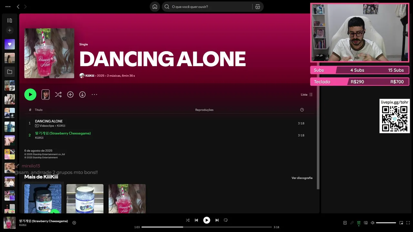
Task: Open the third album card with pink drink
Action: 127,198
